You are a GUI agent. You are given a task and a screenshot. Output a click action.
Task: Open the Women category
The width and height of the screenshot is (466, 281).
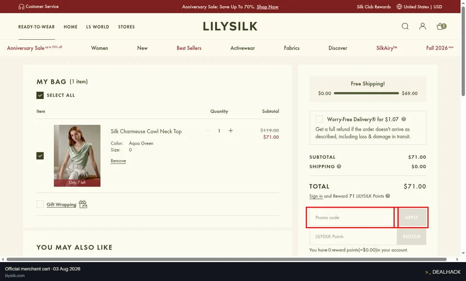(x=100, y=48)
